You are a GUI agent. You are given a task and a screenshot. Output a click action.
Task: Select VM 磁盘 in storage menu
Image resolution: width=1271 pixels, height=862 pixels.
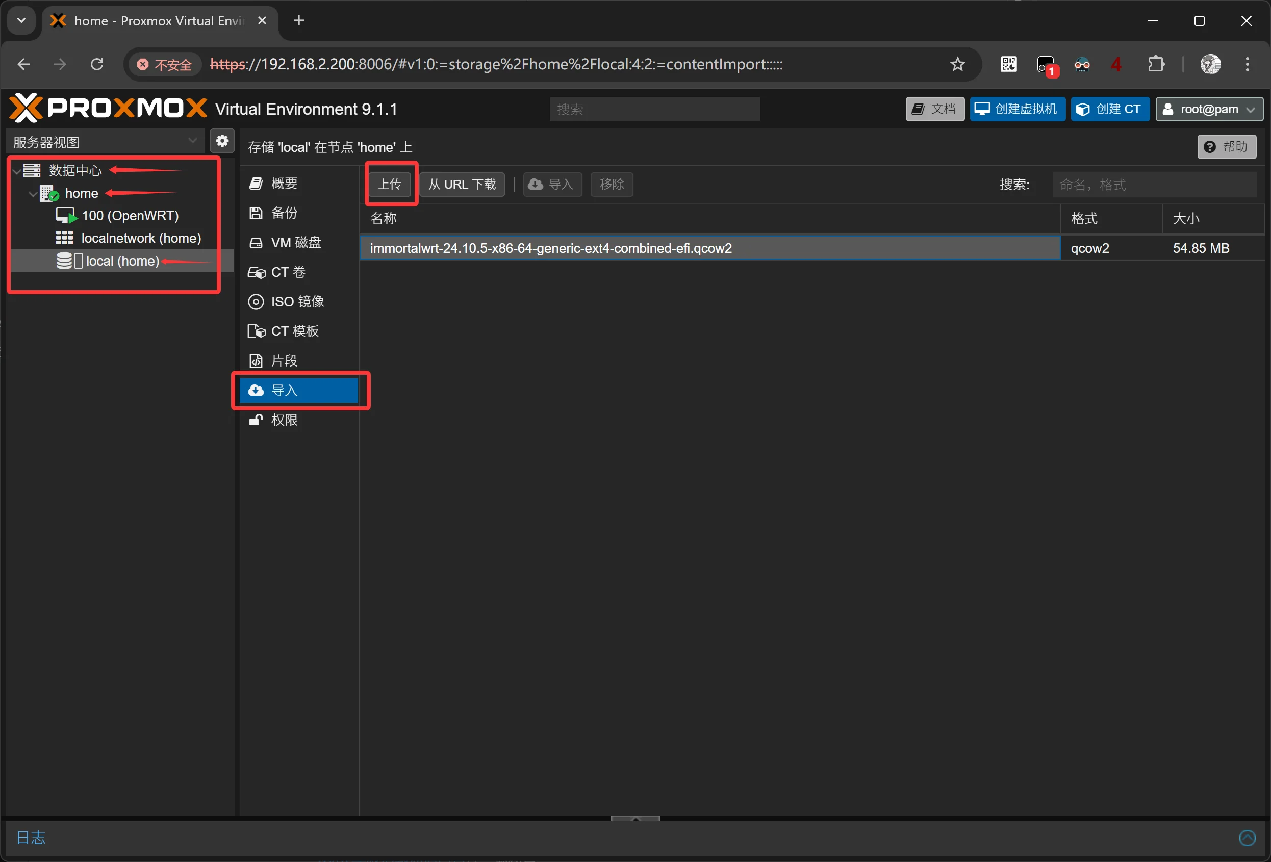coord(295,242)
